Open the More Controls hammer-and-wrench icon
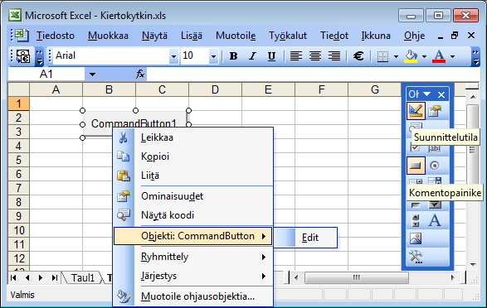This screenshot has width=487, height=308. pyautogui.click(x=416, y=257)
